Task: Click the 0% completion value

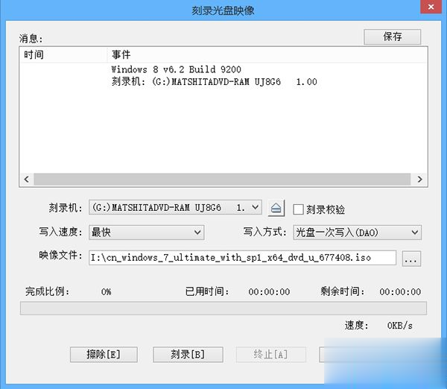Action: pyautogui.click(x=106, y=292)
